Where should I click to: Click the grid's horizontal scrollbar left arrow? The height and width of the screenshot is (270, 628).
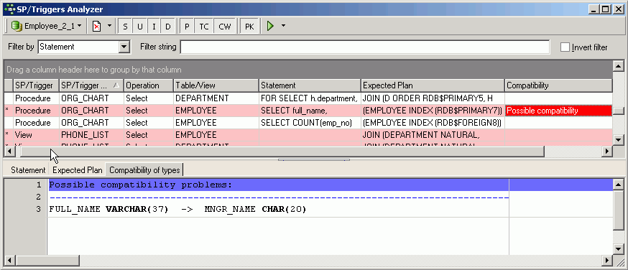pos(9,152)
